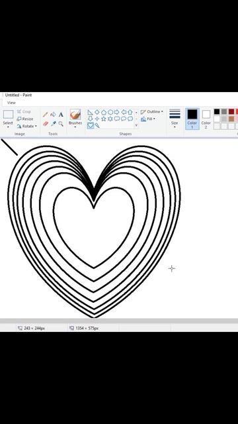
Task: Choose the pentagon shape
Action: tap(104, 112)
